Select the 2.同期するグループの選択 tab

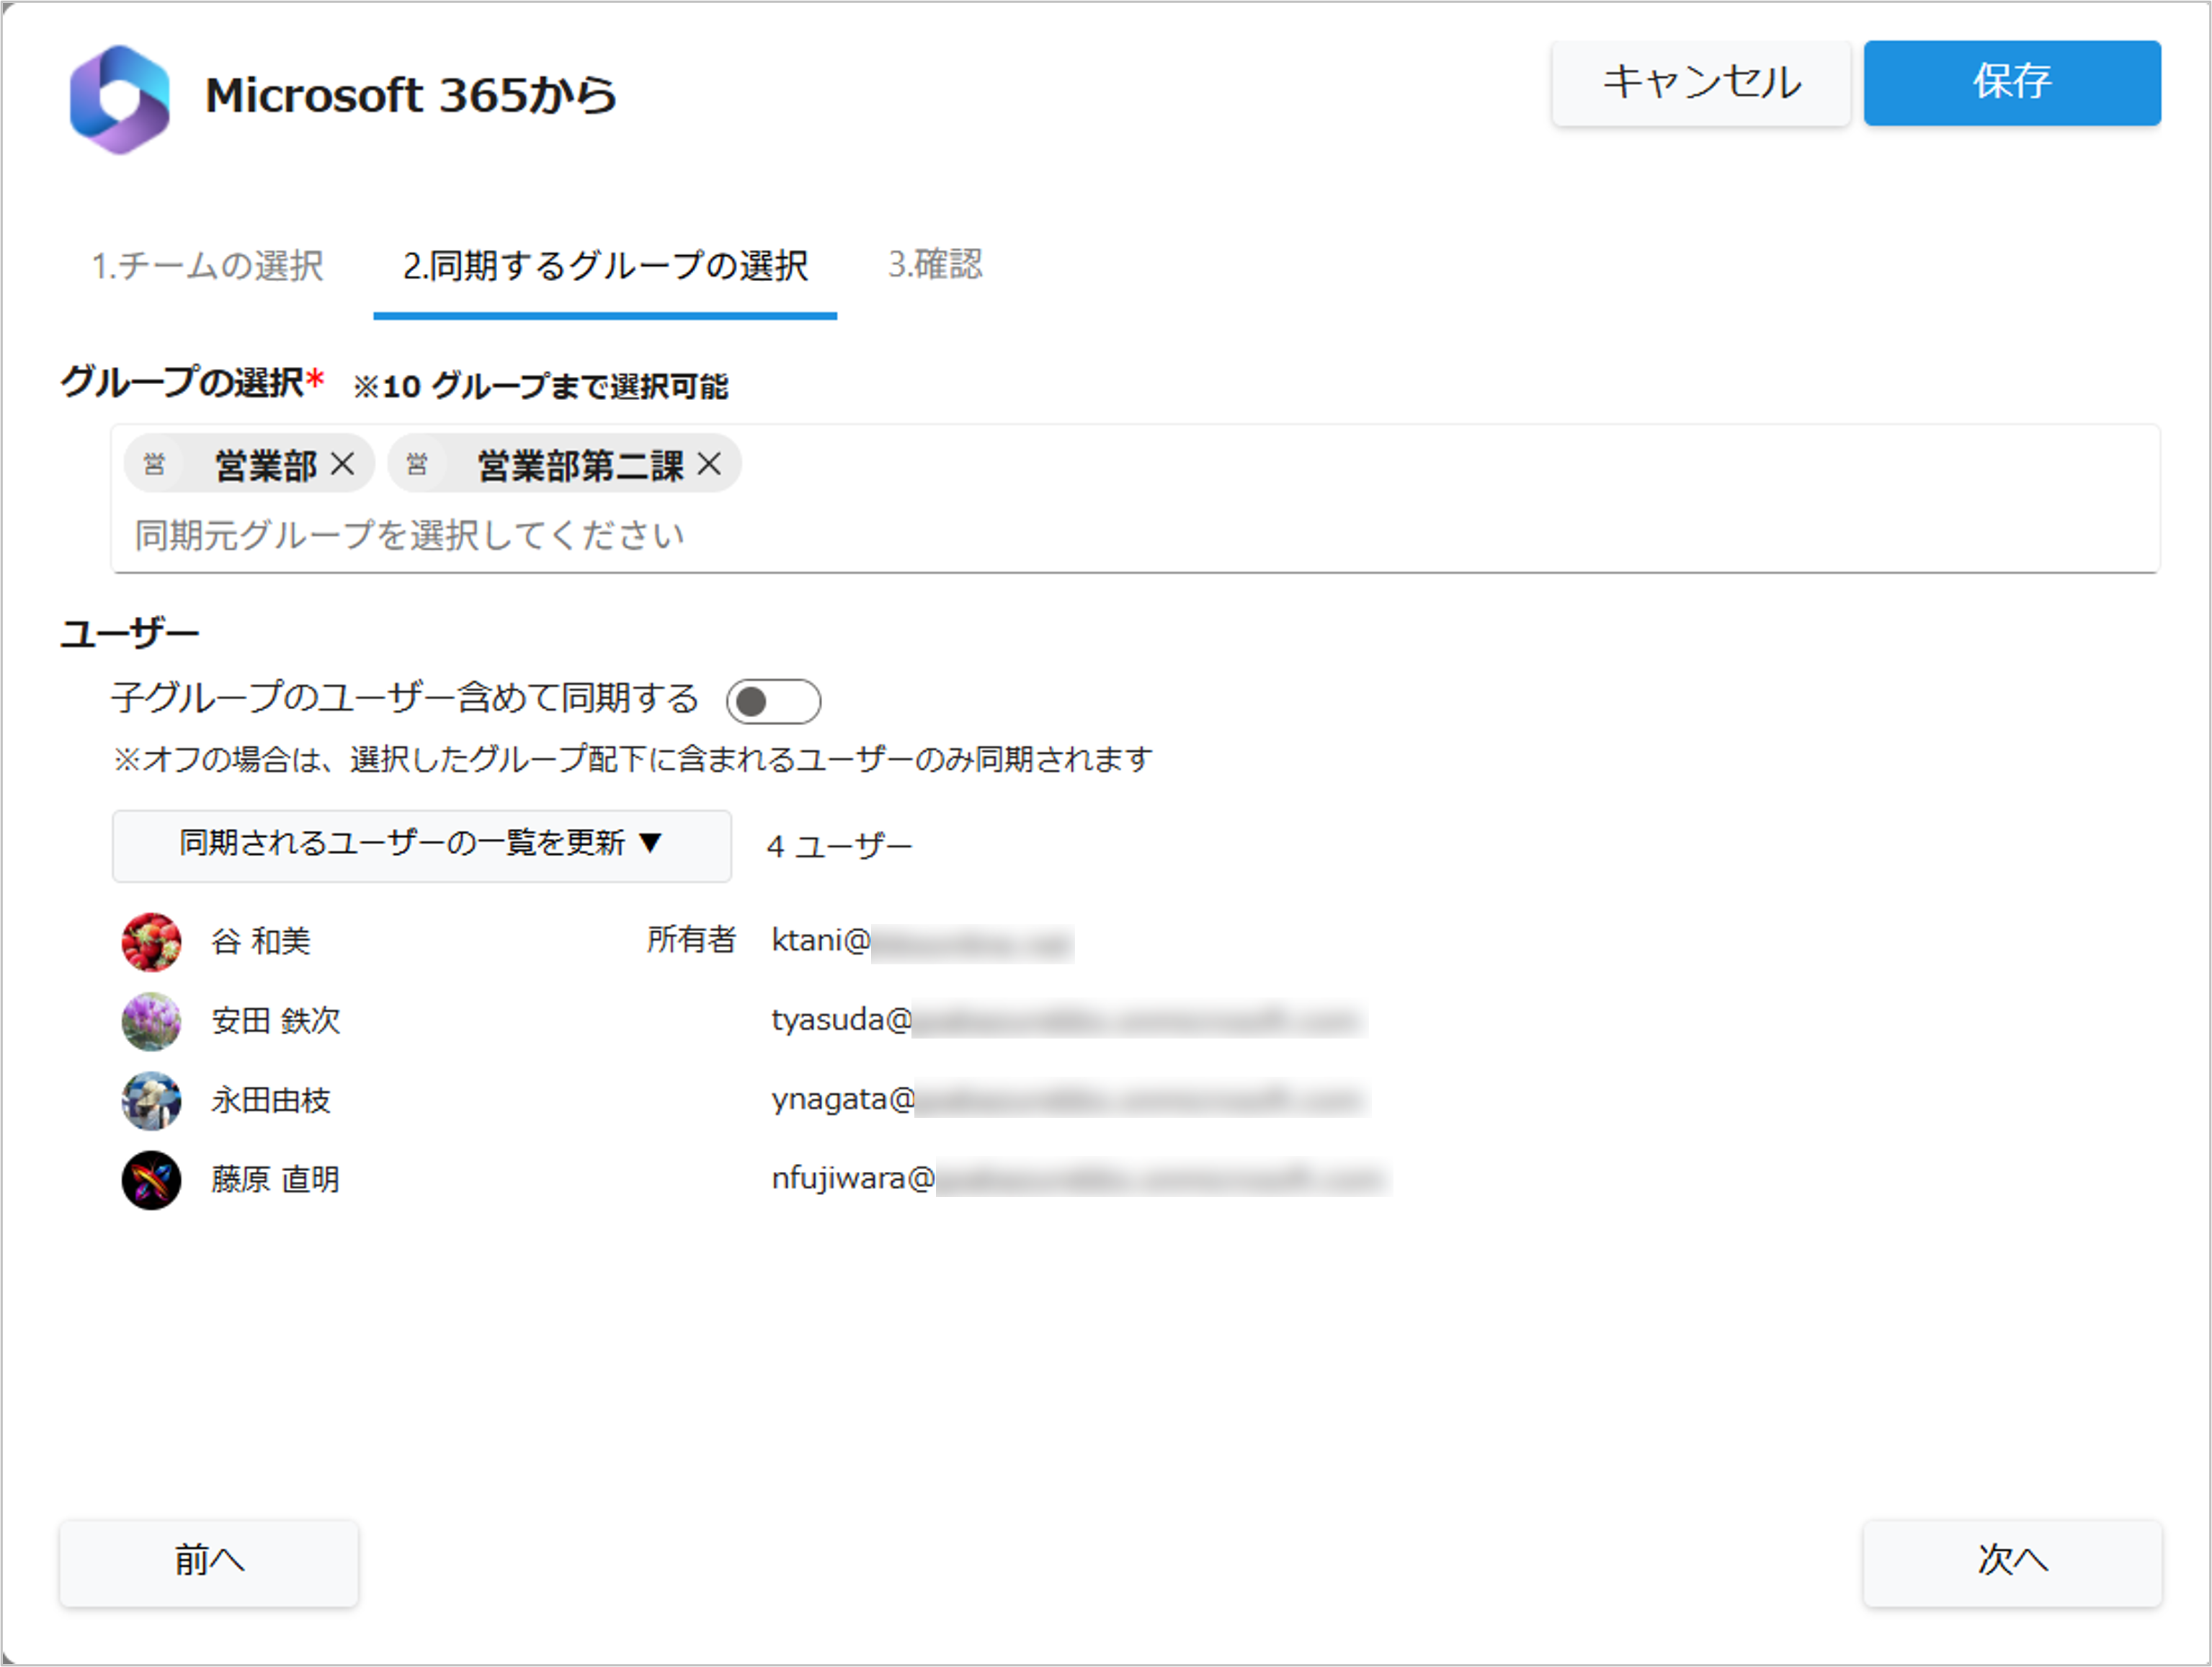pos(605,266)
